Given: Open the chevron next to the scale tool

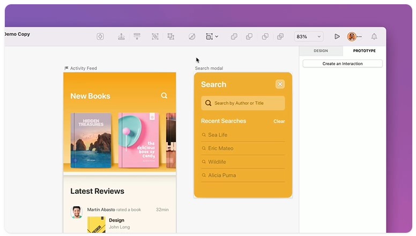Looking at the screenshot, I should [x=217, y=36].
